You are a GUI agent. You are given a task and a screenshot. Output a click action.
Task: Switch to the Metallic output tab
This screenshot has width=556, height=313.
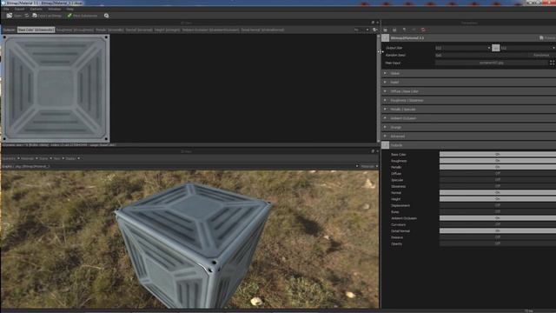click(x=109, y=30)
